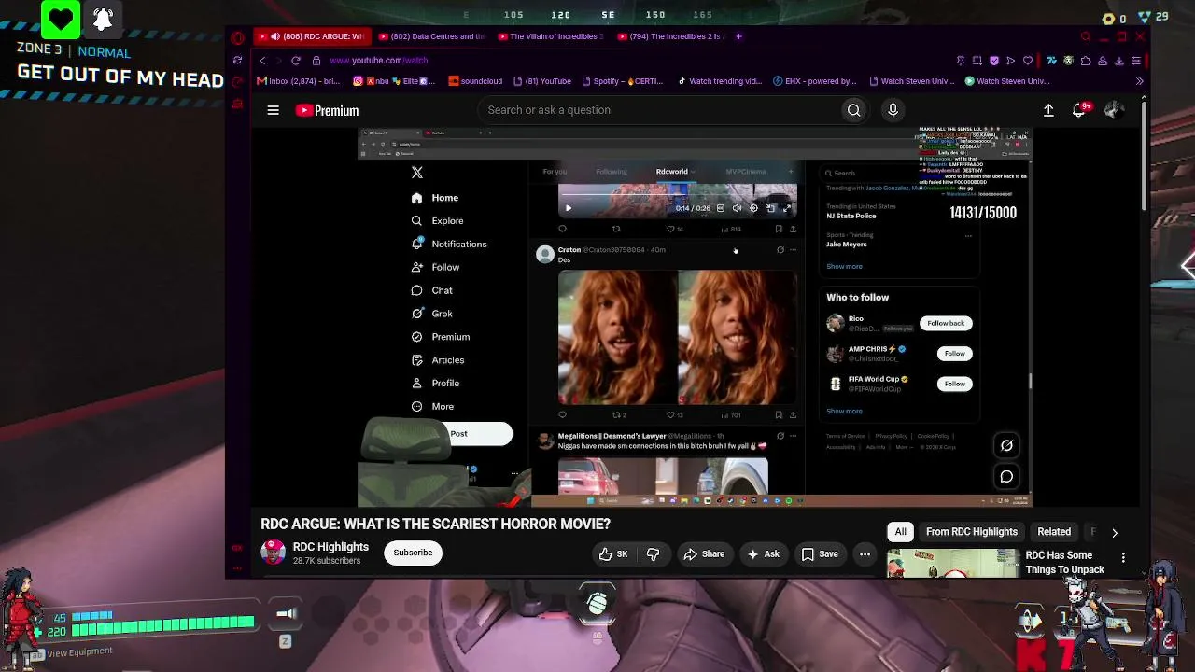Share the RDC ARGUE video
The height and width of the screenshot is (672, 1195).
(704, 554)
